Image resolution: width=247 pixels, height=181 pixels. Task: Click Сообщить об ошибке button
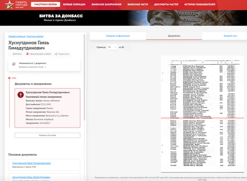[47, 135]
